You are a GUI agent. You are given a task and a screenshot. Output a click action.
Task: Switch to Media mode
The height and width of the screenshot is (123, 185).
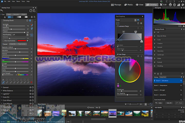point(128,5)
